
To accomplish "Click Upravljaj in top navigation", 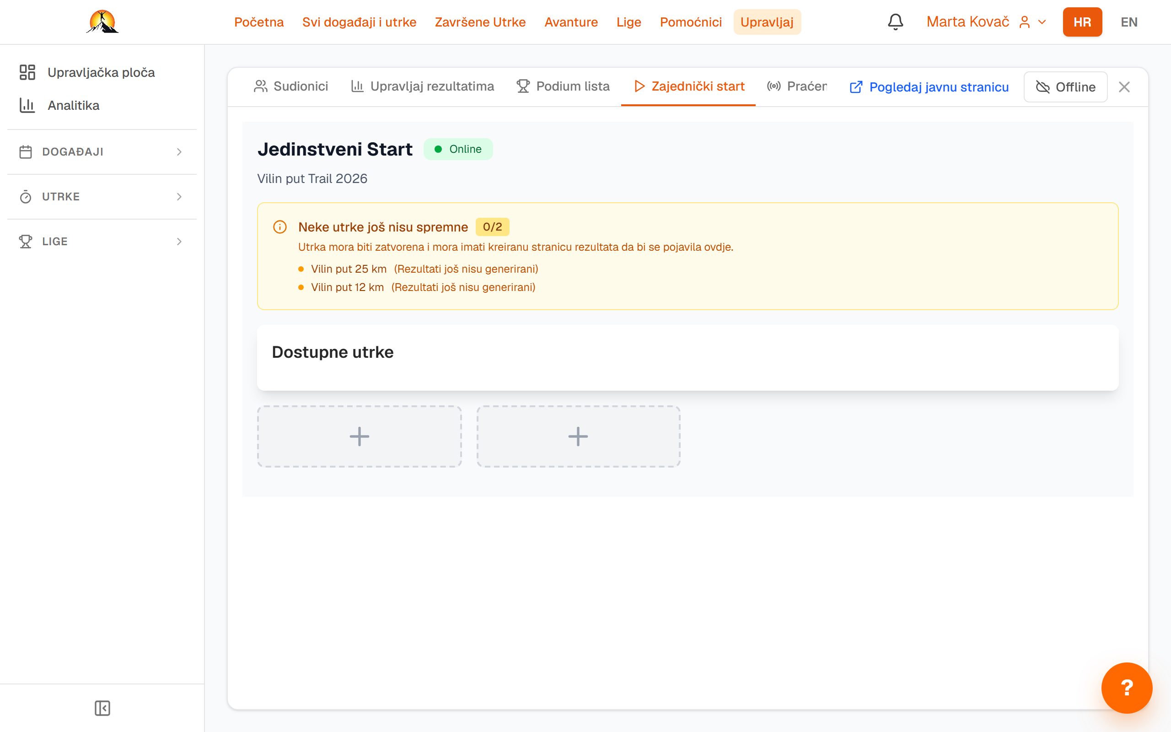I will [x=767, y=22].
